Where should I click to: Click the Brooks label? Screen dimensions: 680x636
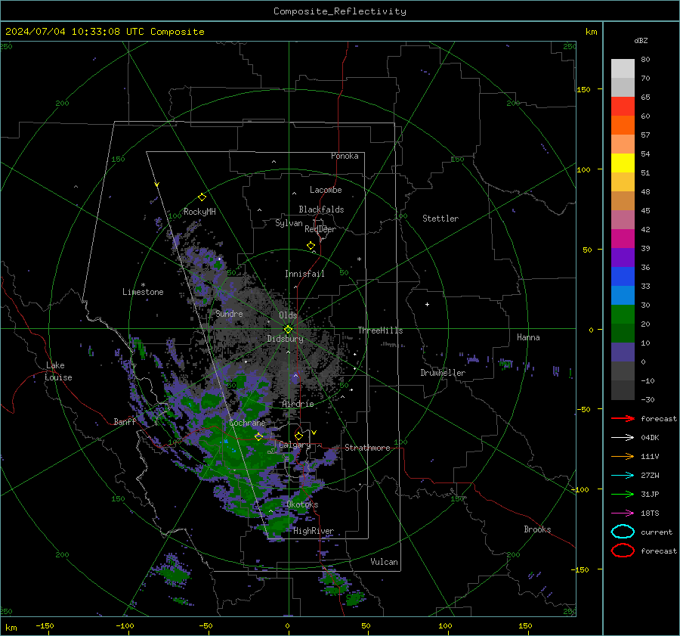pyautogui.click(x=537, y=529)
